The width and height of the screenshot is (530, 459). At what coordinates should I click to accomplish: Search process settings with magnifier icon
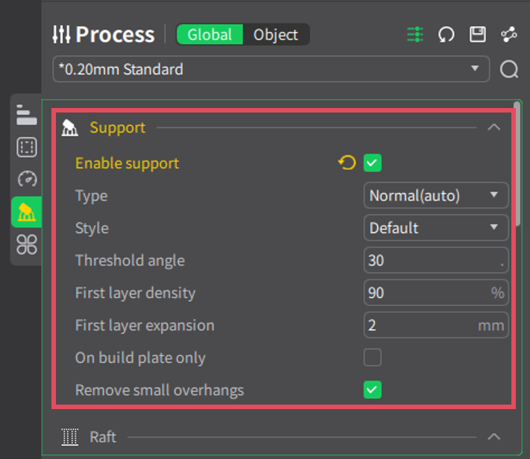pyautogui.click(x=509, y=69)
